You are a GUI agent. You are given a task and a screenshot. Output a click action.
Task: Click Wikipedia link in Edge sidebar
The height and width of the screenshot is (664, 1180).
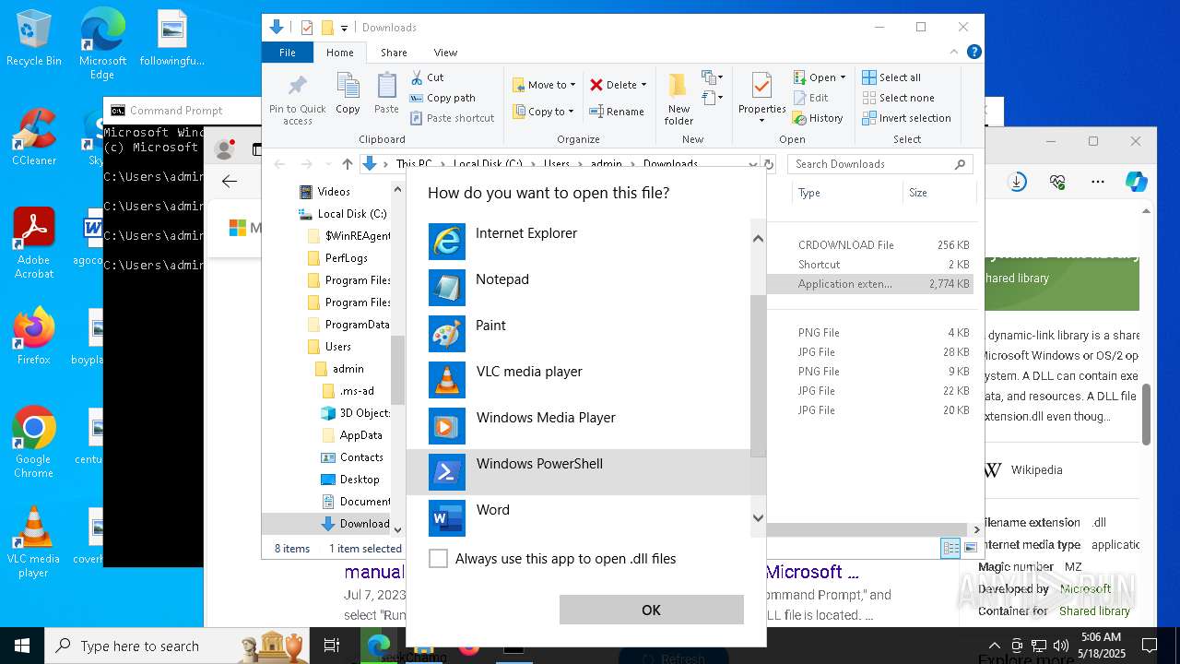click(x=1036, y=470)
